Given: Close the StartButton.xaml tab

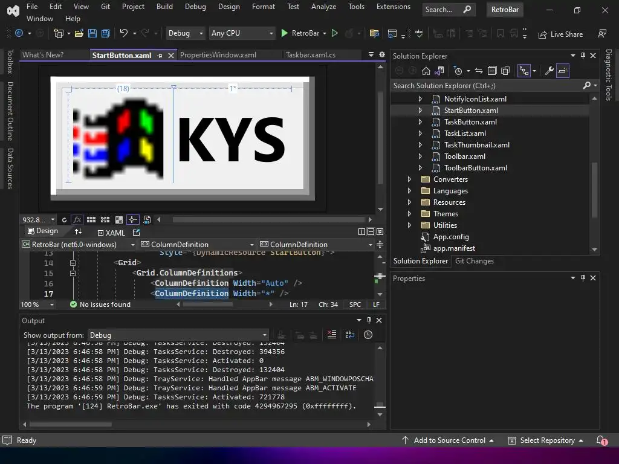Looking at the screenshot, I should pos(171,56).
